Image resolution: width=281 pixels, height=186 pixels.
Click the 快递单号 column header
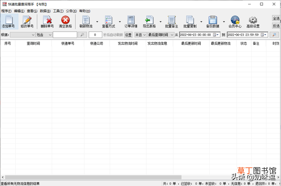coord(68,43)
